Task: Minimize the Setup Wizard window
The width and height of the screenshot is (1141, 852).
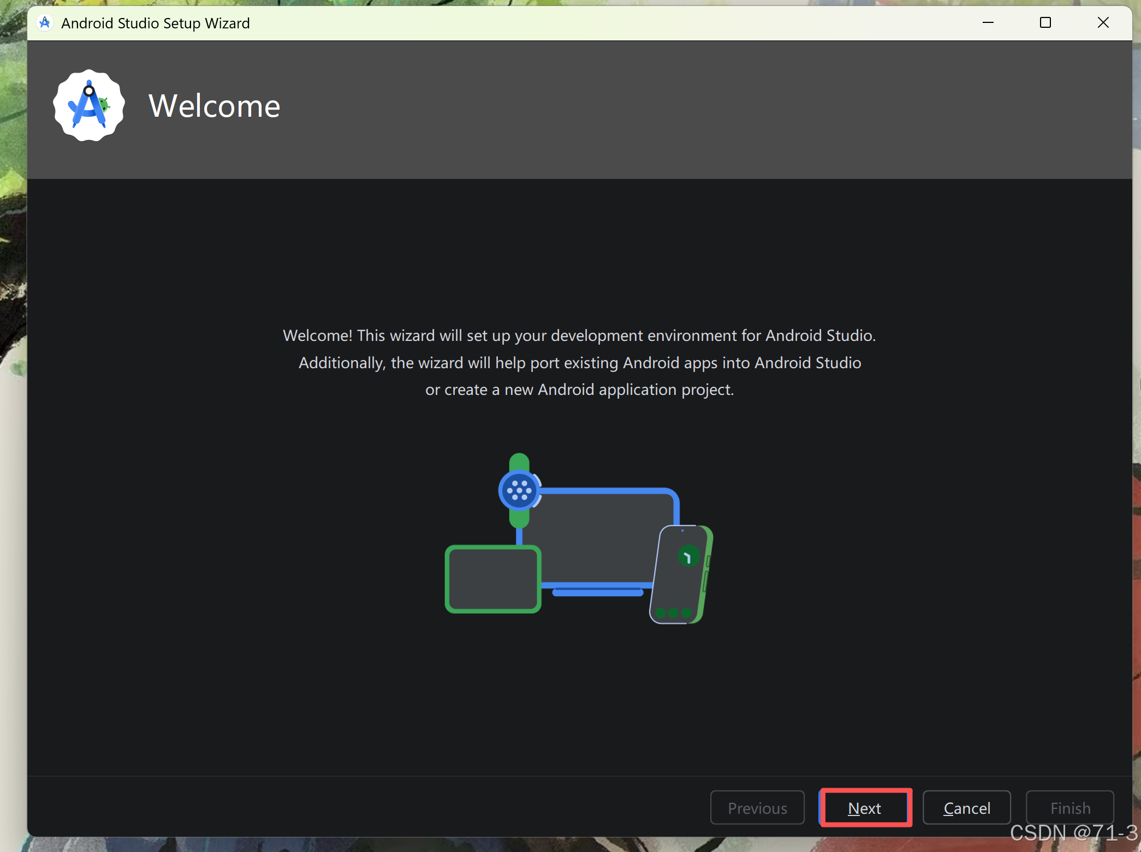Action: [988, 23]
